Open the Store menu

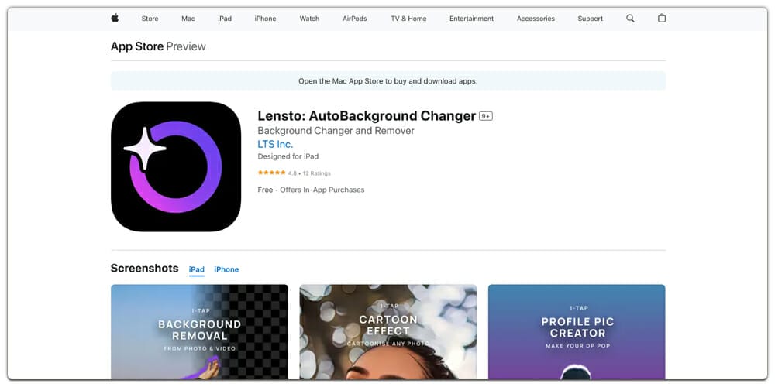point(150,19)
